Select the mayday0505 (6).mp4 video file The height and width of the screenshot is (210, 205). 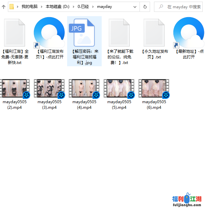tap(154, 94)
